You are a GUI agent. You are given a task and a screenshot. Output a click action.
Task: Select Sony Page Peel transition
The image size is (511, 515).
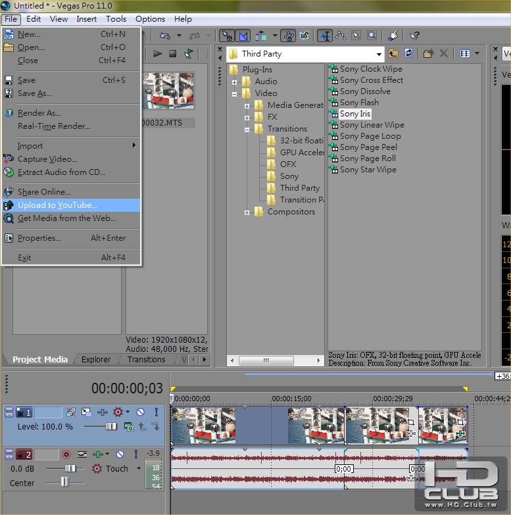coord(368,147)
